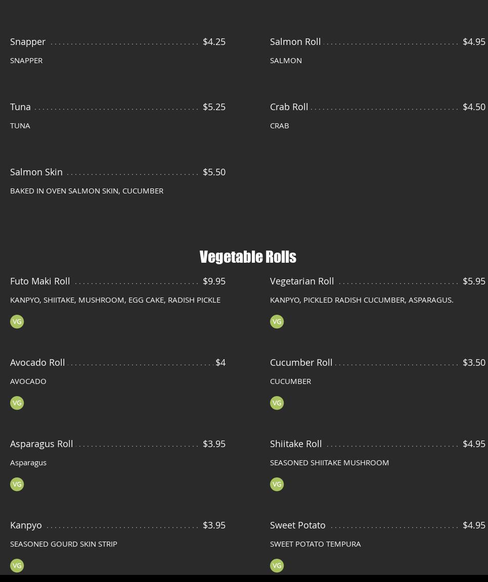Select the Salmon Roll item name

(295, 41)
